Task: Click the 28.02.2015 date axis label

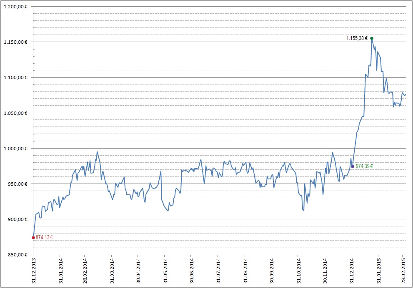Action: coord(403,271)
